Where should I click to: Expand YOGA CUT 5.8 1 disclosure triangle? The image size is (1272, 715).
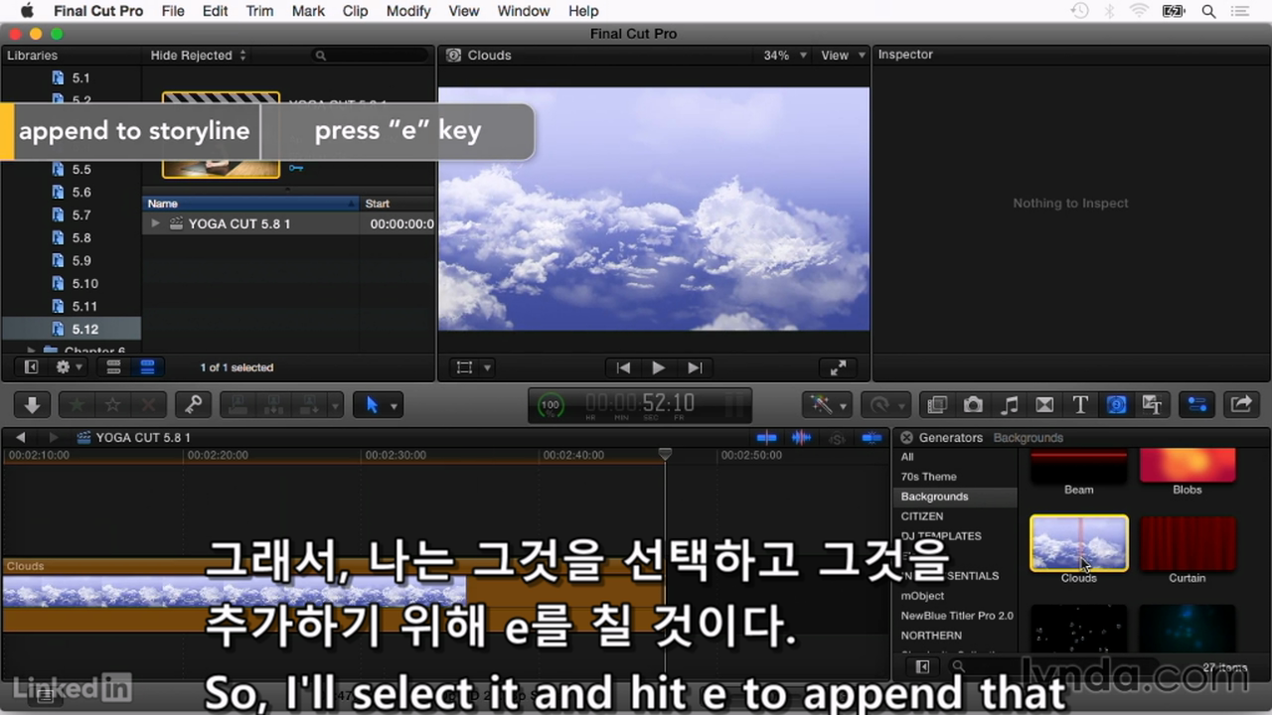(x=155, y=223)
